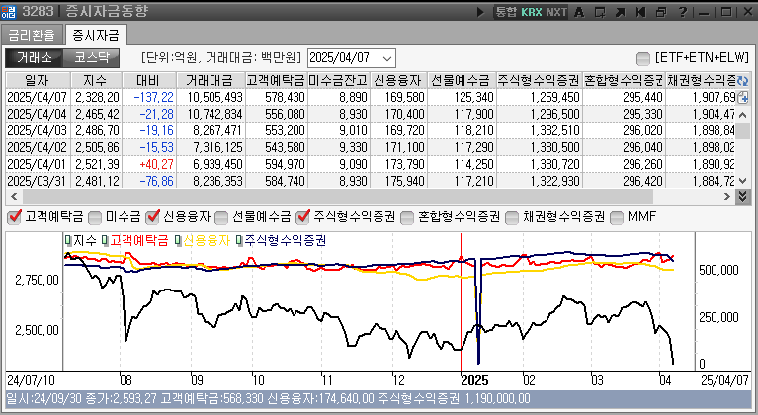Switch to the 증시자금 tab

pos(96,35)
